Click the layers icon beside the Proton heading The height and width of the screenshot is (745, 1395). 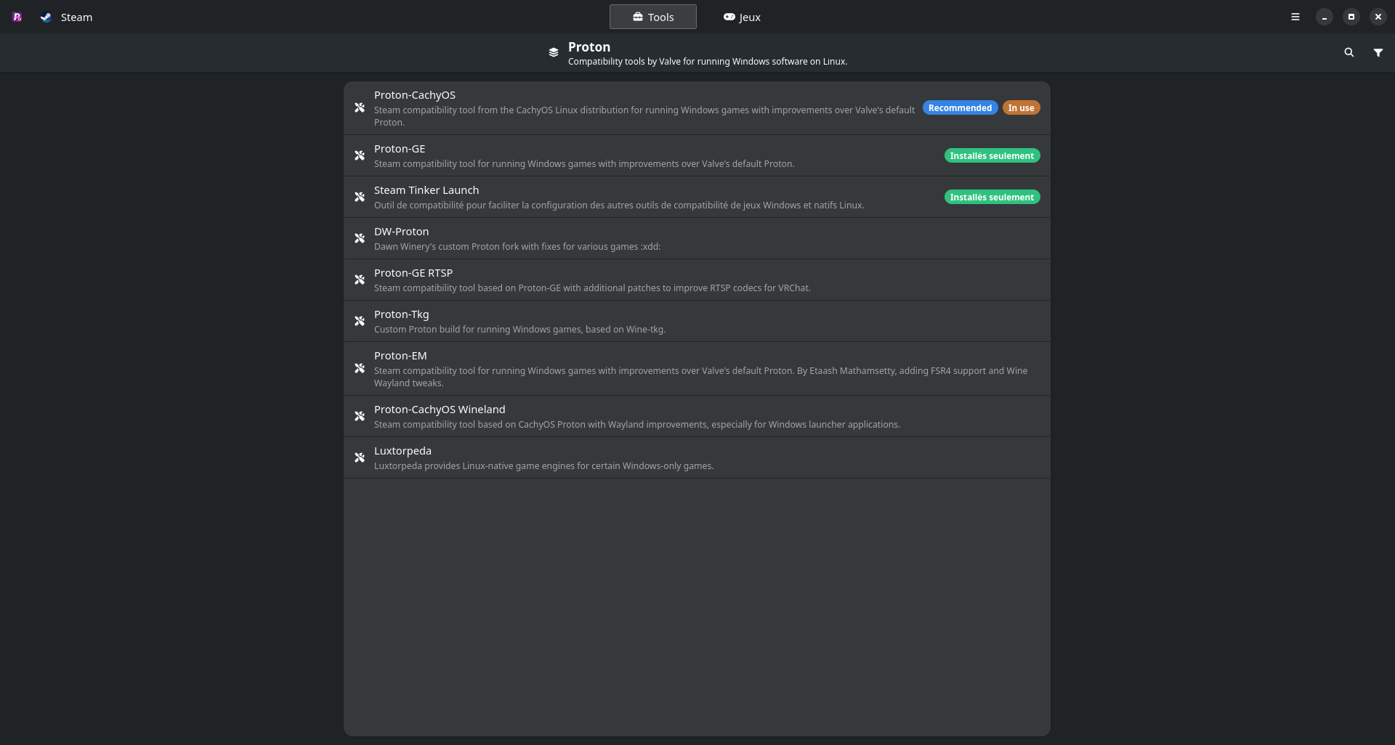coord(554,52)
